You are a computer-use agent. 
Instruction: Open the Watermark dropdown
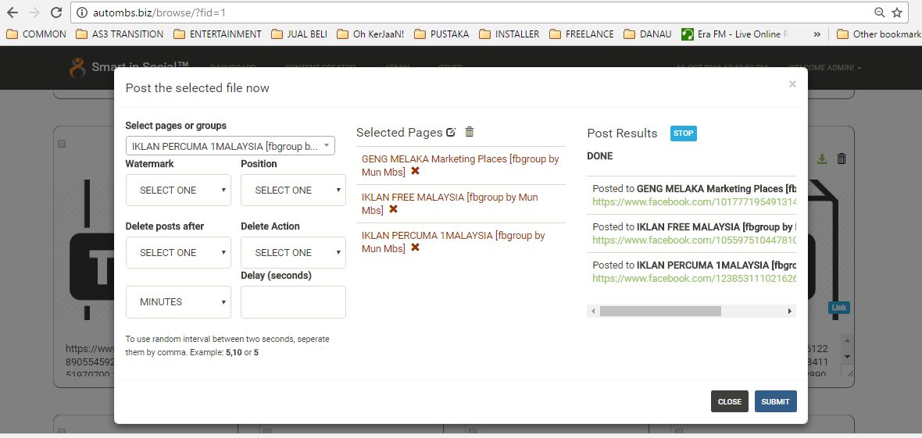coord(178,190)
